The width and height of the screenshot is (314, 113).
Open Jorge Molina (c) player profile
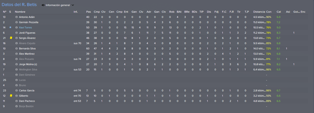(x=28, y=64)
